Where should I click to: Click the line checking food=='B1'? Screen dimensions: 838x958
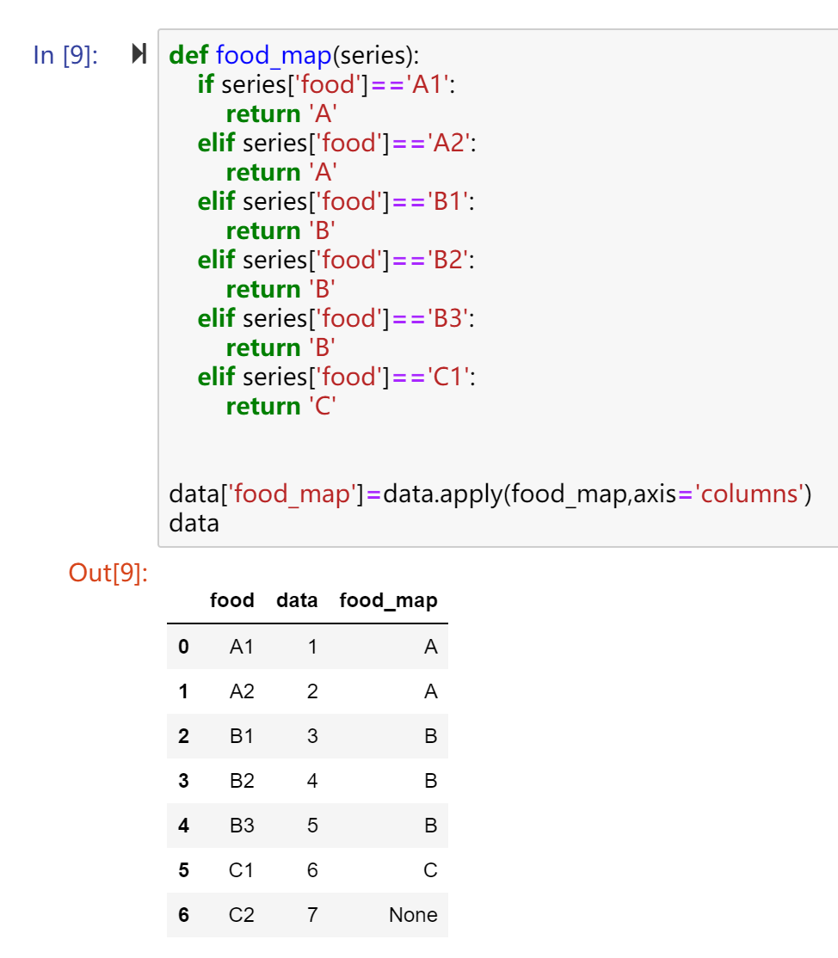click(336, 201)
